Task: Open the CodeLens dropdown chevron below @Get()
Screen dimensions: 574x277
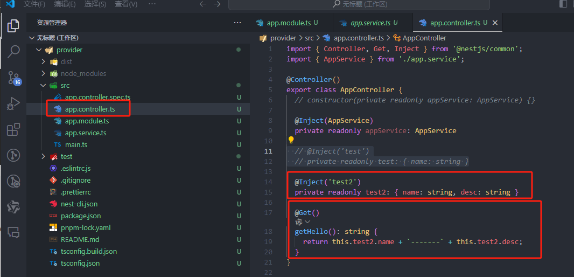Action: tap(307, 222)
